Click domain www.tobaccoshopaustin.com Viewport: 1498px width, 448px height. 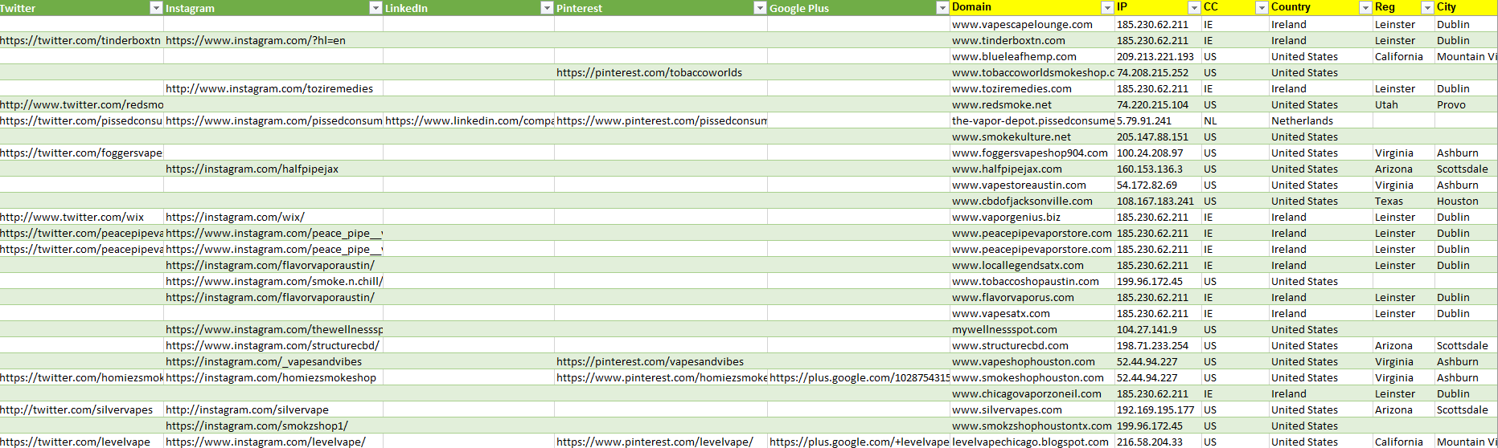click(x=1032, y=281)
